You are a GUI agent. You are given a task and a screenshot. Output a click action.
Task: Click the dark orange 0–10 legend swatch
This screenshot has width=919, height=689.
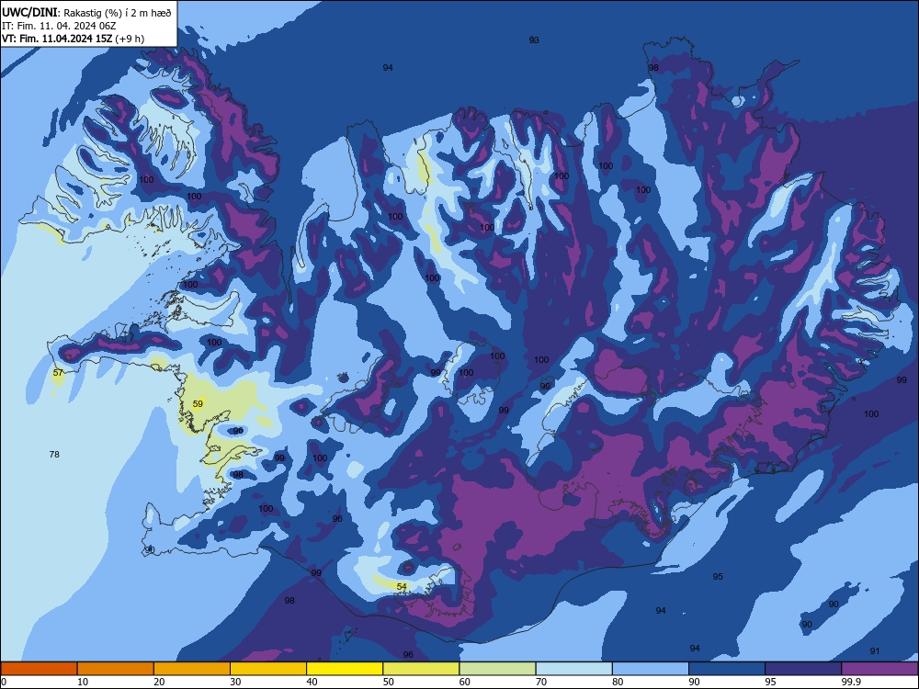point(39,669)
